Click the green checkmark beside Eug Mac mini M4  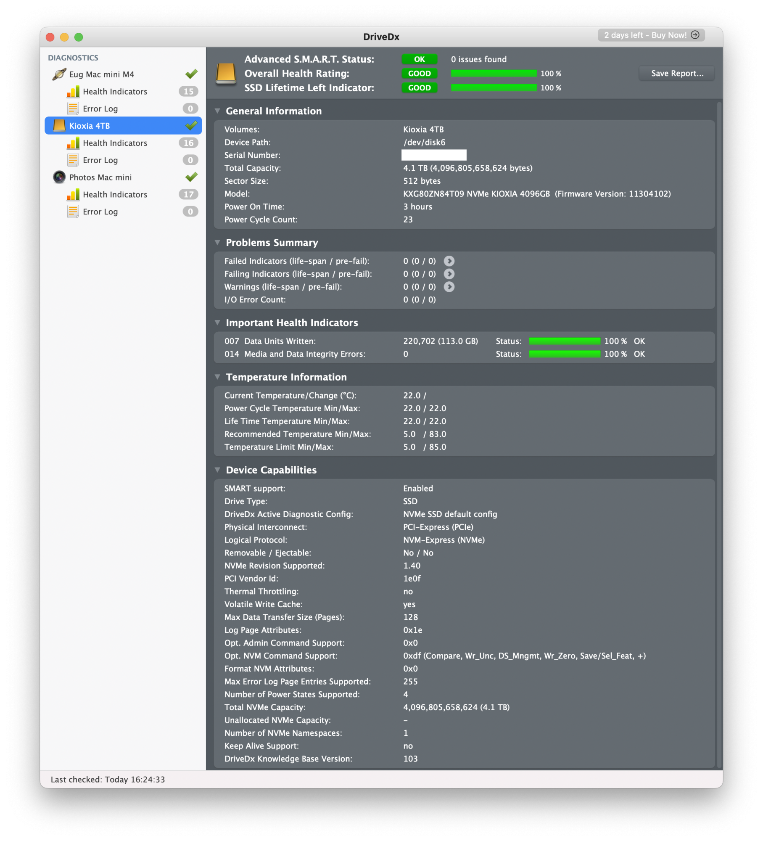191,74
